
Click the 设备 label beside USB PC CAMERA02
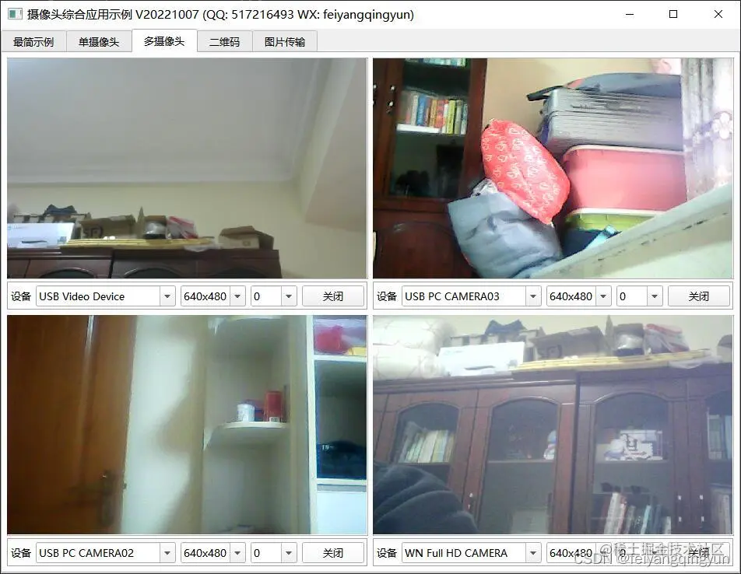tap(21, 553)
